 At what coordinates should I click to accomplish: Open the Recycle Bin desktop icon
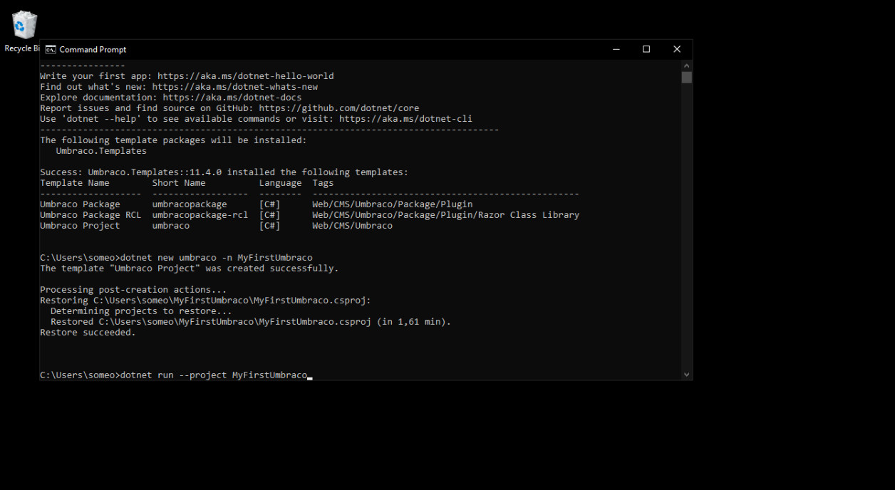click(24, 31)
